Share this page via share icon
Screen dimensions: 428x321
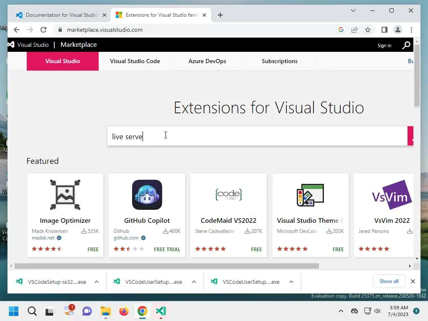(x=354, y=30)
